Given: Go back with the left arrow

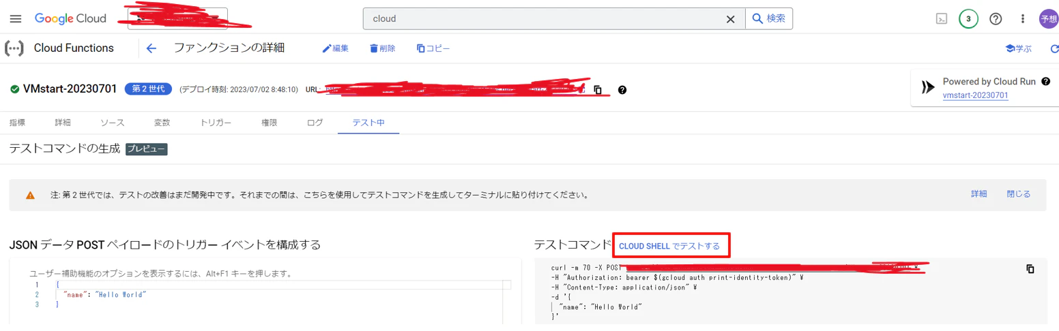Looking at the screenshot, I should tap(151, 48).
